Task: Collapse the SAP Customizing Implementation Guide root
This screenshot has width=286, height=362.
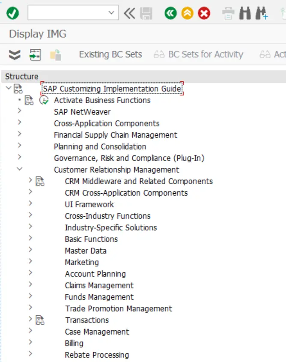Action: click(x=8, y=88)
